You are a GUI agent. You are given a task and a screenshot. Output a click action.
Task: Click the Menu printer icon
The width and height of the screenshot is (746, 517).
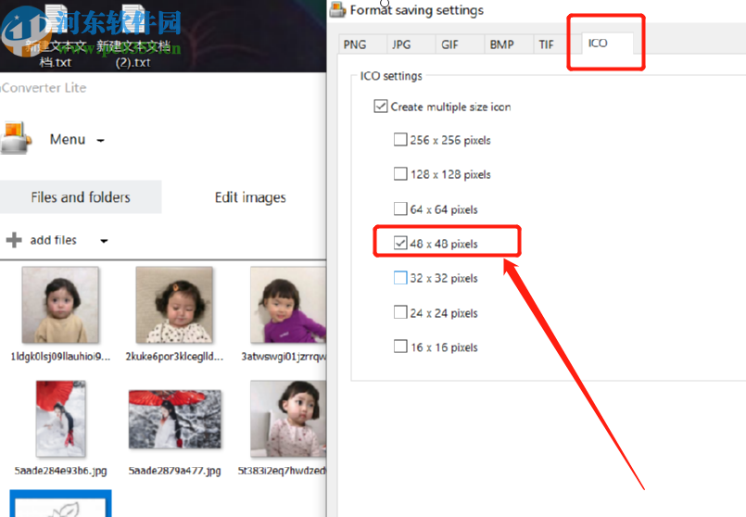pos(16,139)
